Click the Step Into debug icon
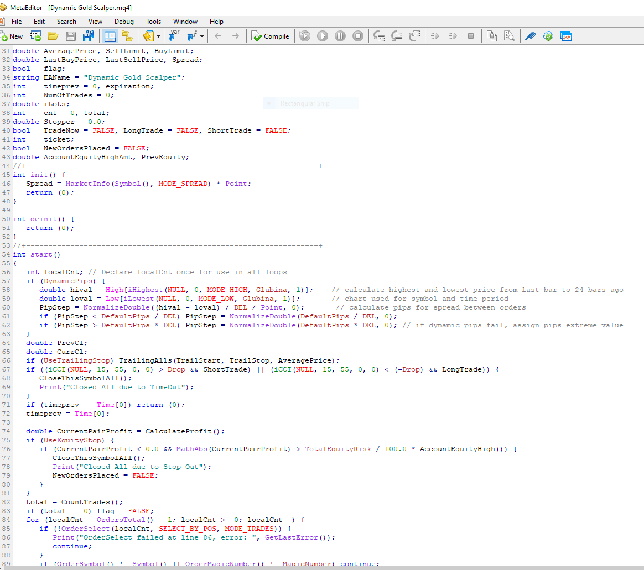 [x=379, y=36]
